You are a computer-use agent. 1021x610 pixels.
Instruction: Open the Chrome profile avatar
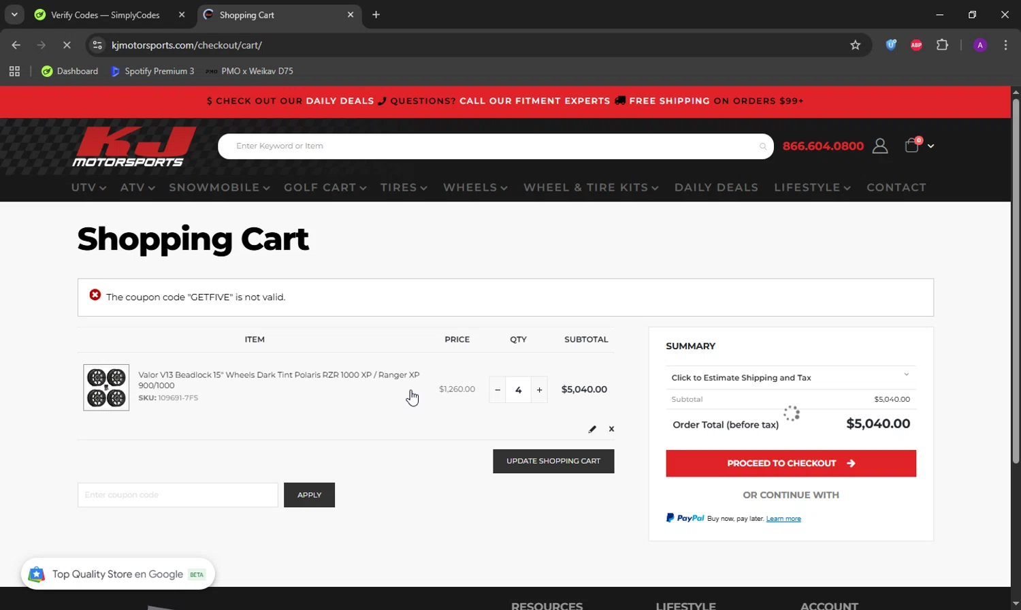pyautogui.click(x=980, y=45)
